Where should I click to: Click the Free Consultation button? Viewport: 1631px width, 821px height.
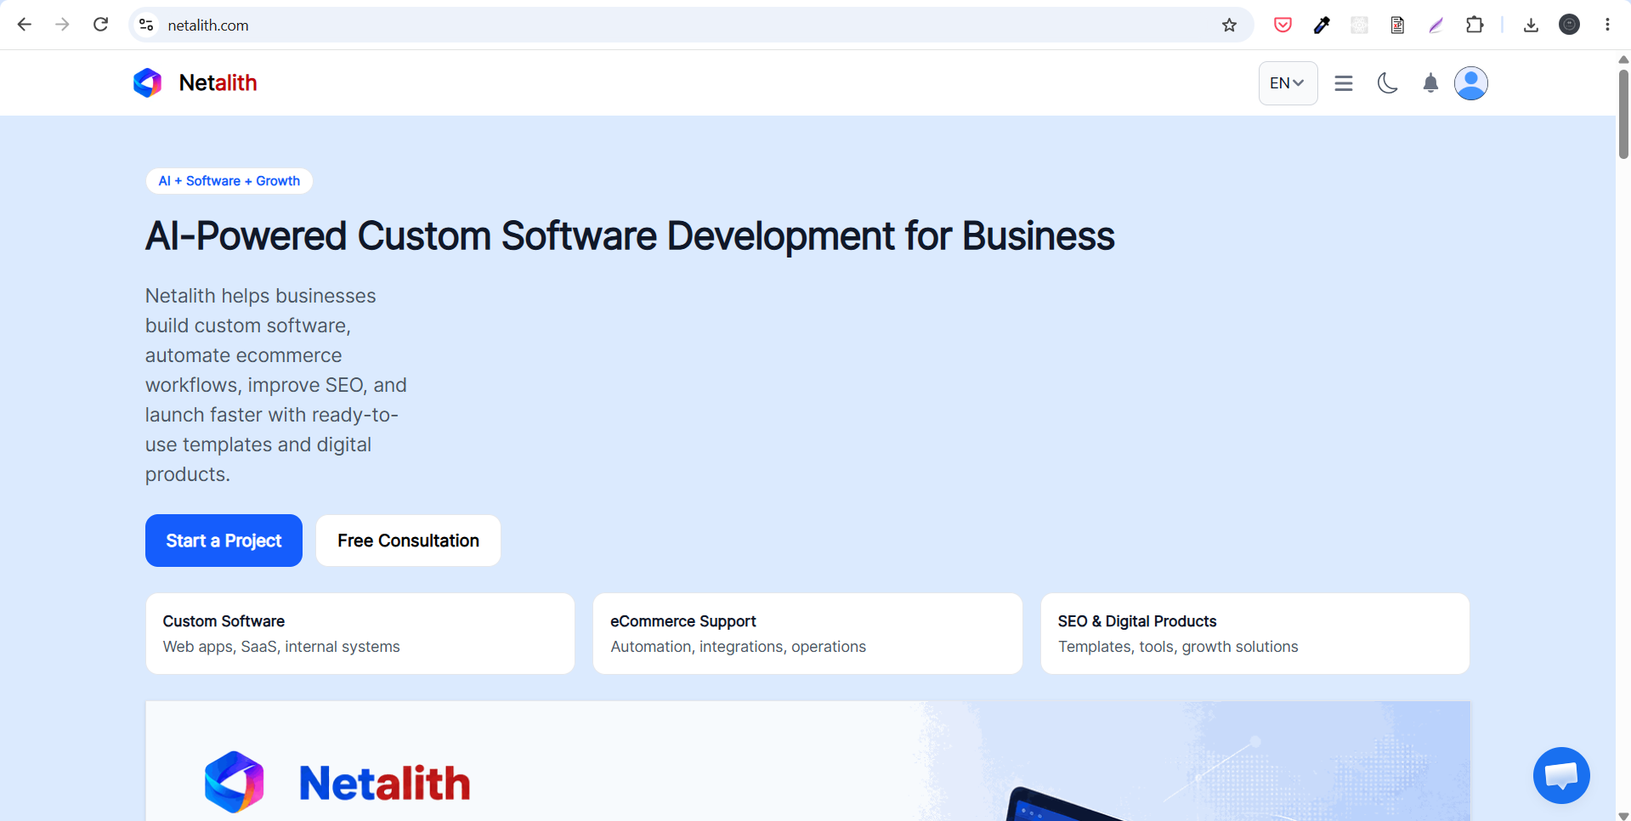tap(408, 541)
